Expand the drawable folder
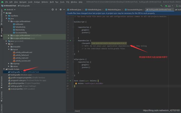 [9, 47]
